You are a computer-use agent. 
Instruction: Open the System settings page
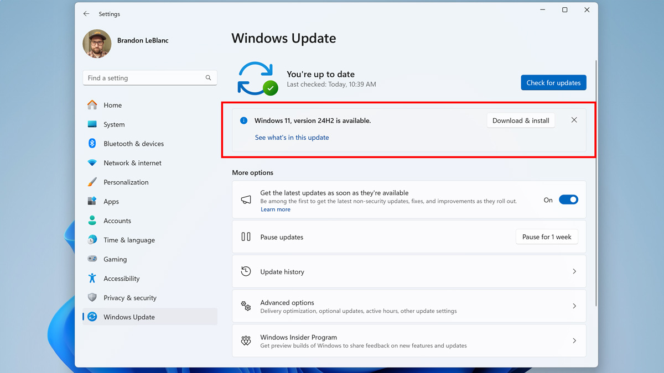click(x=150, y=124)
